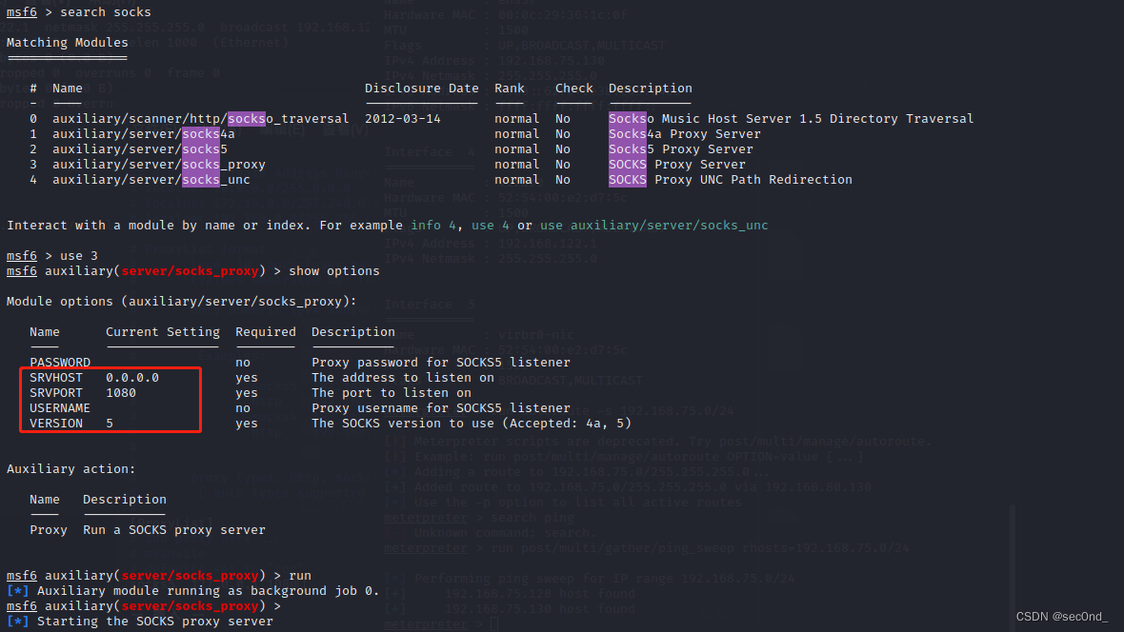Click the hint text 'use 4'
This screenshot has height=632, width=1124.
(x=491, y=225)
